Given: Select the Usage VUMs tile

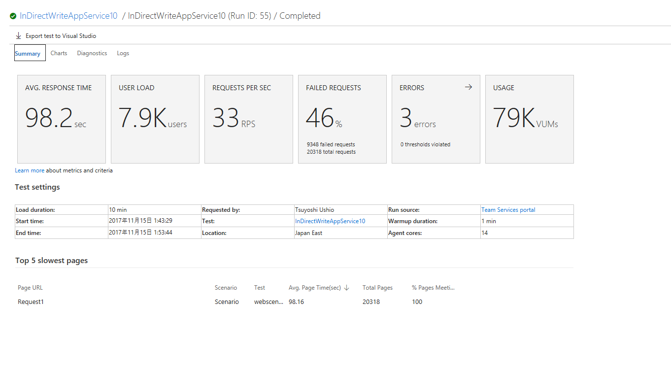Looking at the screenshot, I should tap(529, 119).
